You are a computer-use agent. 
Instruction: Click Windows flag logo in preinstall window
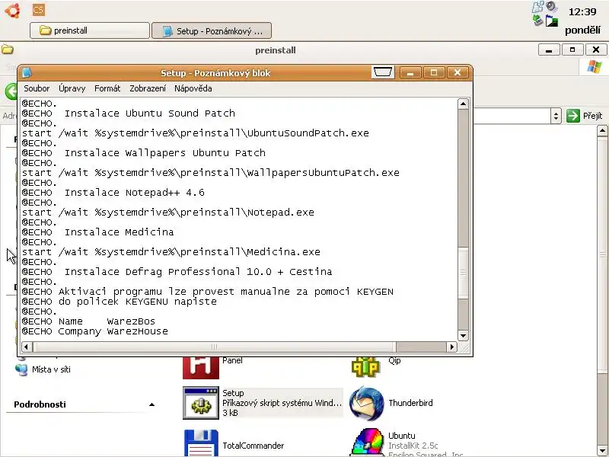pyautogui.click(x=595, y=67)
